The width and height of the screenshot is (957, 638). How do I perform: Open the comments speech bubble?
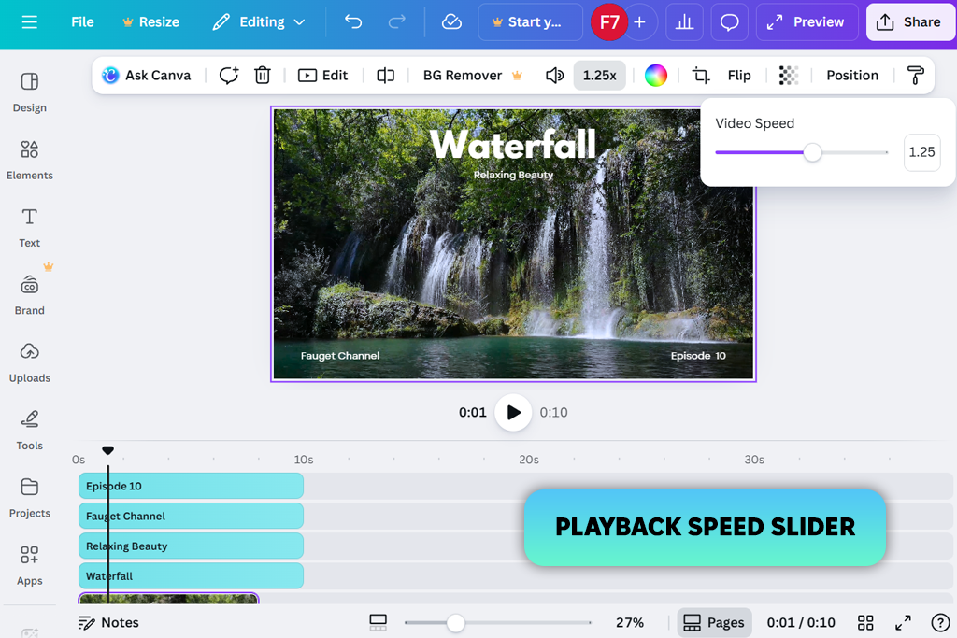(x=729, y=22)
